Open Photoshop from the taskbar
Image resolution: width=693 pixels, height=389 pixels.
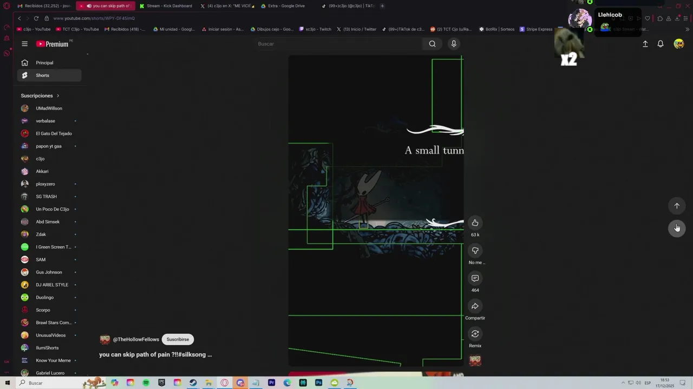(x=318, y=383)
